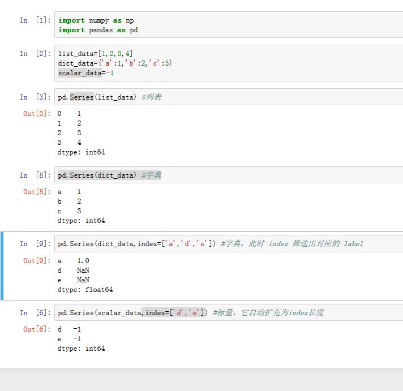Click the dtype: float64 output text
This screenshot has width=403, height=391.
pyautogui.click(x=85, y=290)
